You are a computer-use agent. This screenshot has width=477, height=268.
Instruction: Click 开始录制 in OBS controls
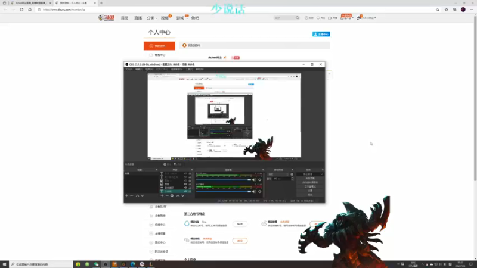pyautogui.click(x=310, y=178)
